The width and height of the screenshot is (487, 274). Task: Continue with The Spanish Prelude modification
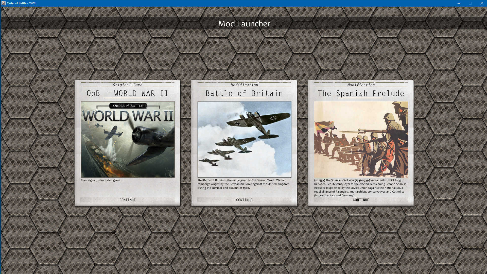click(361, 200)
